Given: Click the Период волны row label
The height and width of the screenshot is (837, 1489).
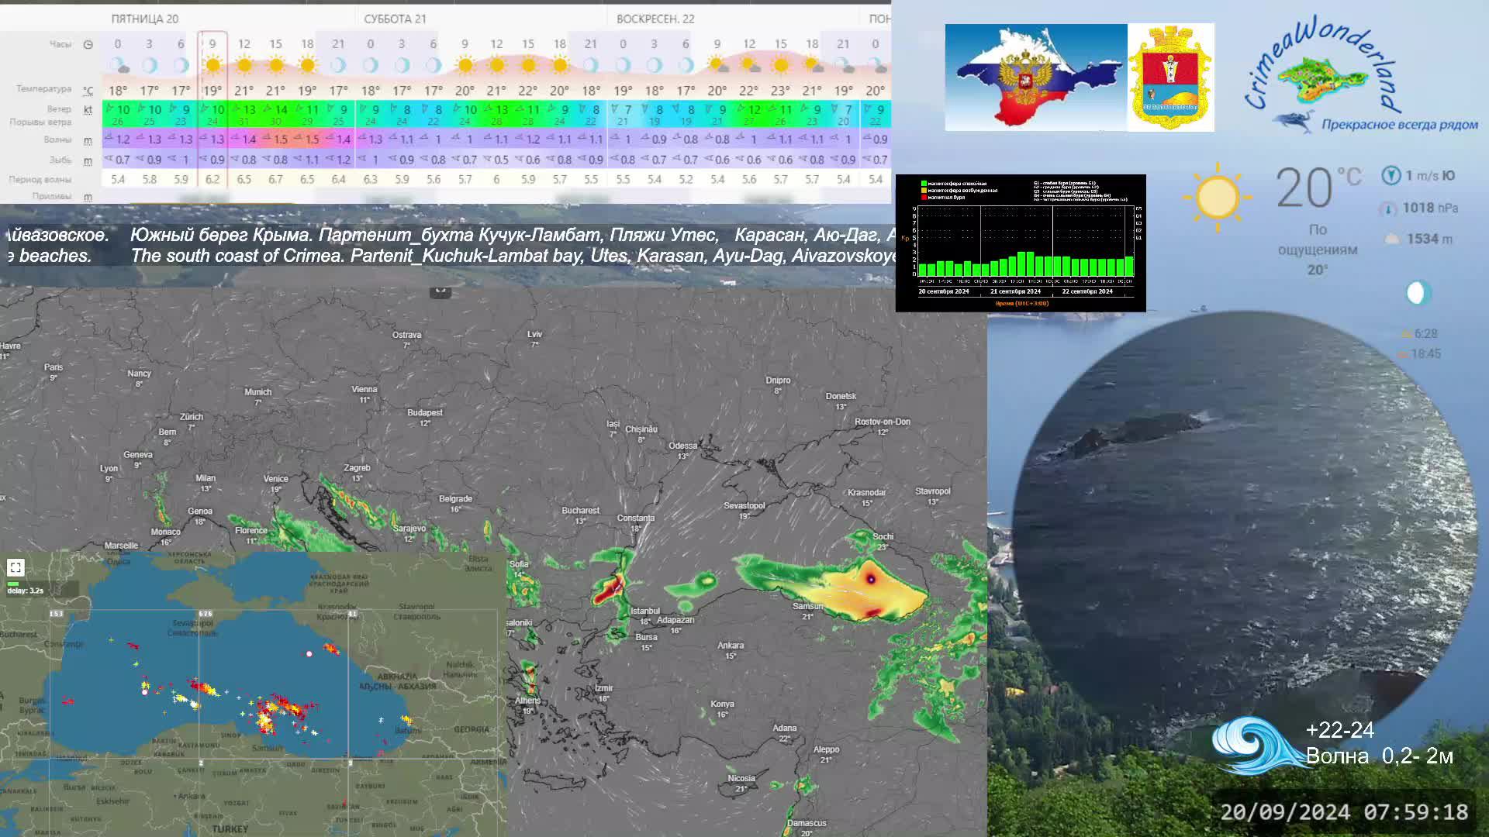Looking at the screenshot, I should pyautogui.click(x=40, y=179).
